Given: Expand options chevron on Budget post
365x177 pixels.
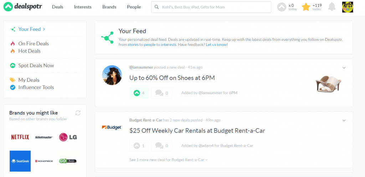Looking at the screenshot, I should (x=344, y=120).
